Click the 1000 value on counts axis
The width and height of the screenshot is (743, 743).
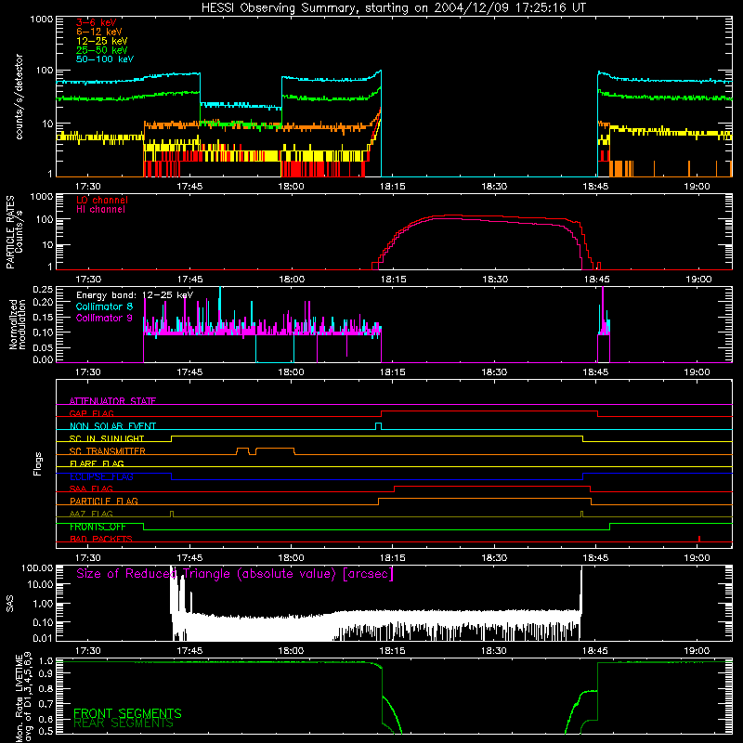tap(42, 19)
